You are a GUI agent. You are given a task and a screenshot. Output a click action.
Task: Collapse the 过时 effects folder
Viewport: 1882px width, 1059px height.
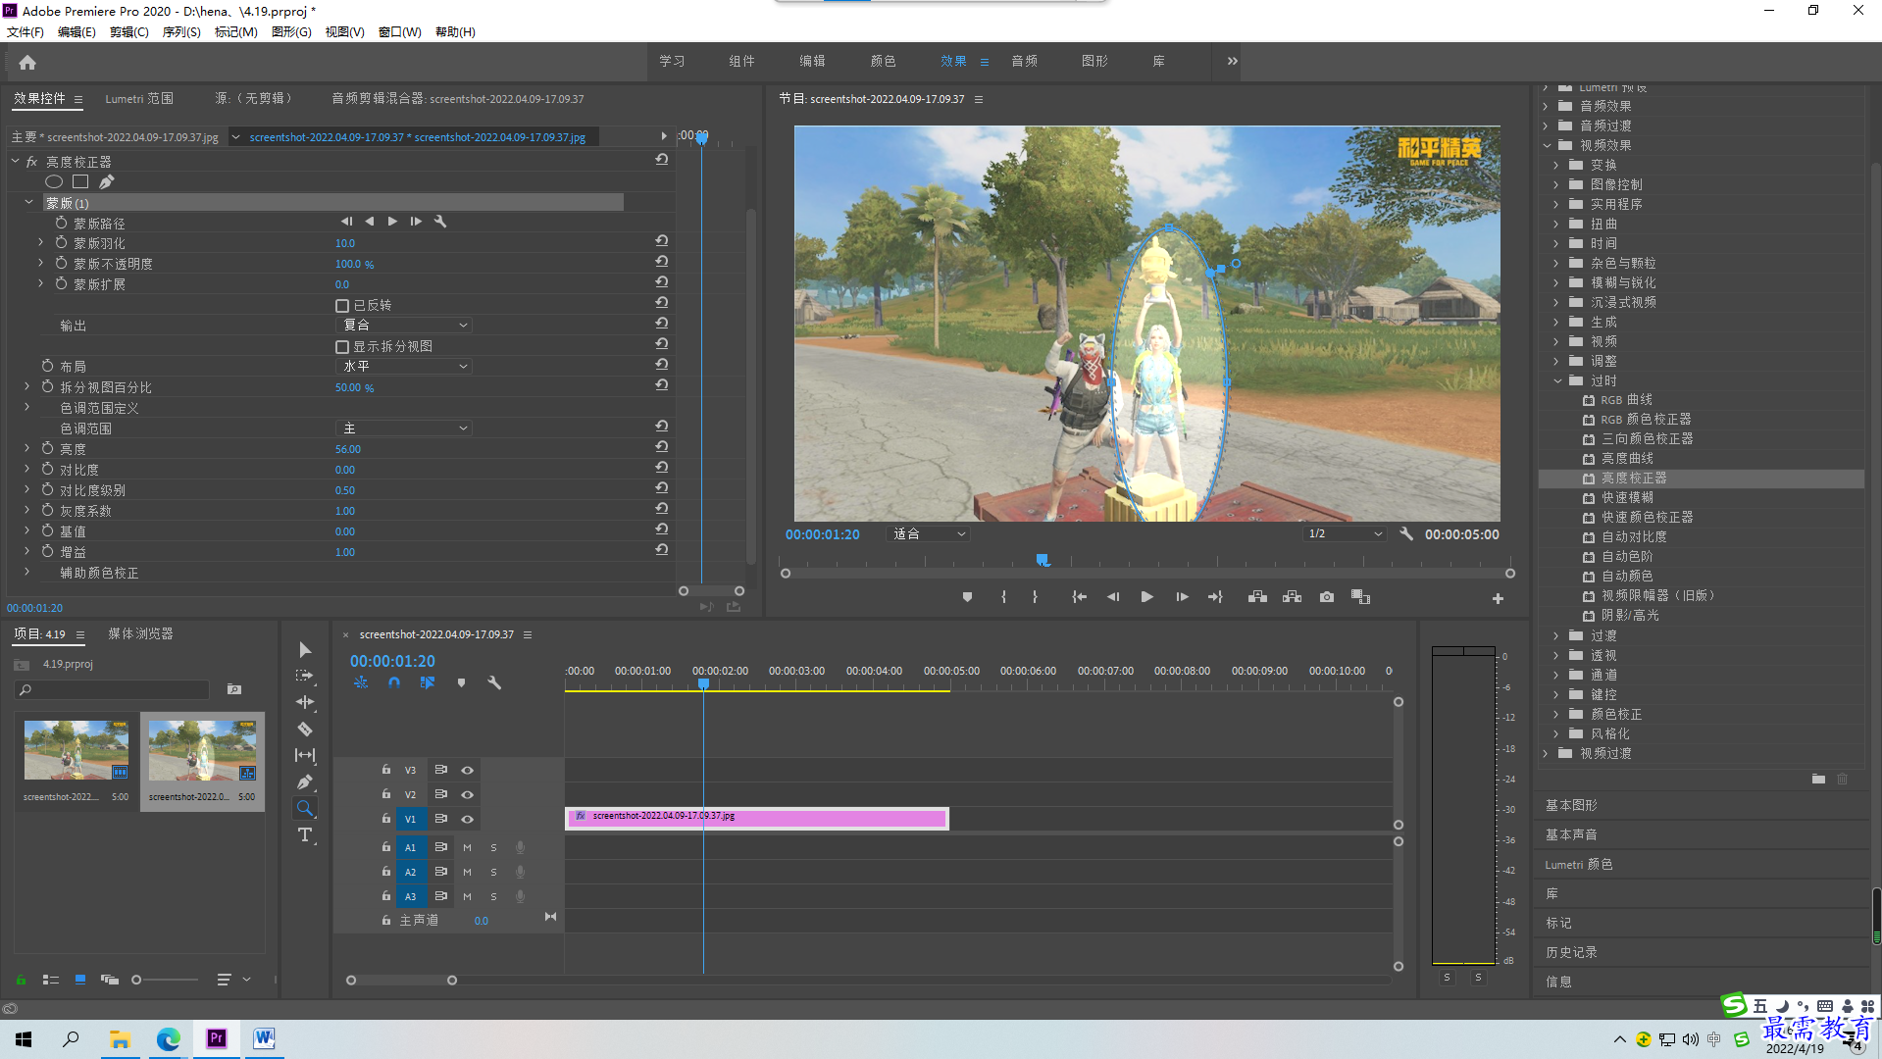point(1556,380)
